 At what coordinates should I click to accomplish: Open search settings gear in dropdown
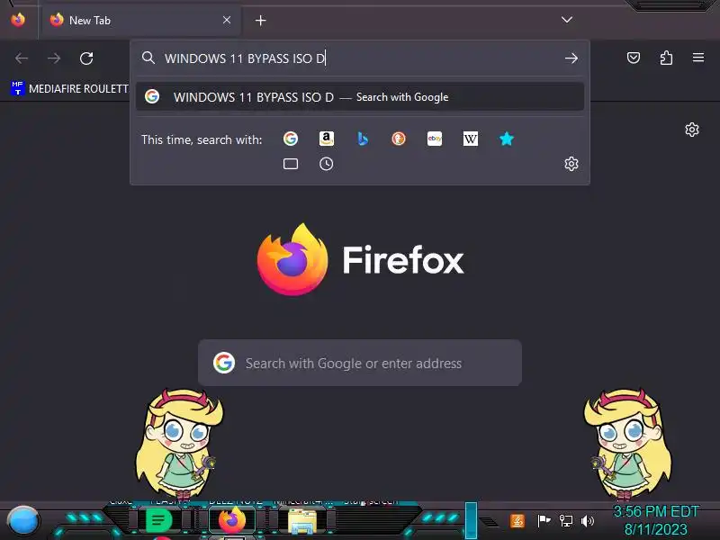(x=571, y=164)
